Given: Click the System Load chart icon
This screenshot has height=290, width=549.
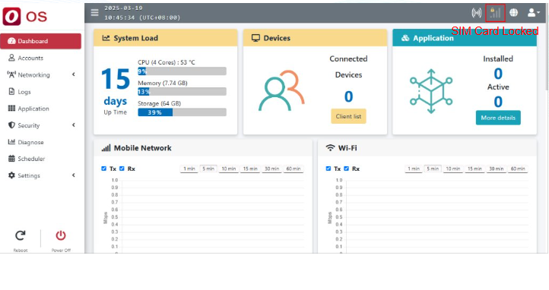Looking at the screenshot, I should pyautogui.click(x=106, y=38).
